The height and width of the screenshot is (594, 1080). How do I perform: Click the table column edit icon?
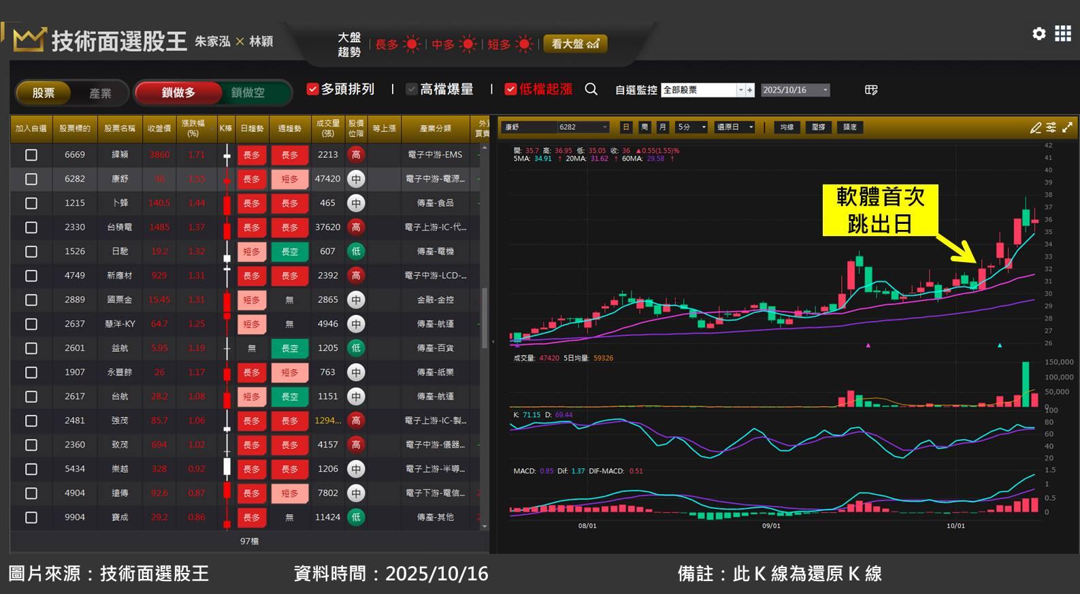point(871,90)
